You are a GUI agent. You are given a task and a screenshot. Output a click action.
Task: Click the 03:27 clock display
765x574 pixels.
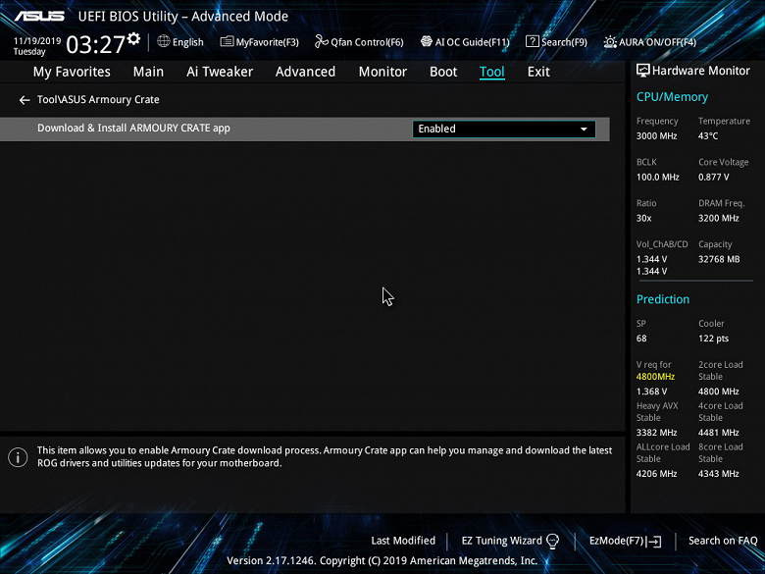click(x=96, y=44)
